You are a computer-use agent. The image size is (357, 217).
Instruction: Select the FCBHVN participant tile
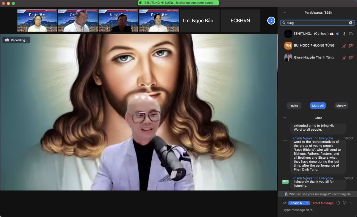tap(240, 21)
